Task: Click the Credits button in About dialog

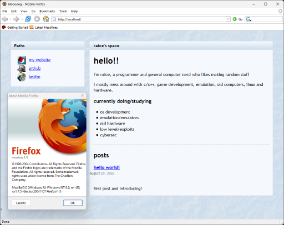Action: (x=21, y=203)
